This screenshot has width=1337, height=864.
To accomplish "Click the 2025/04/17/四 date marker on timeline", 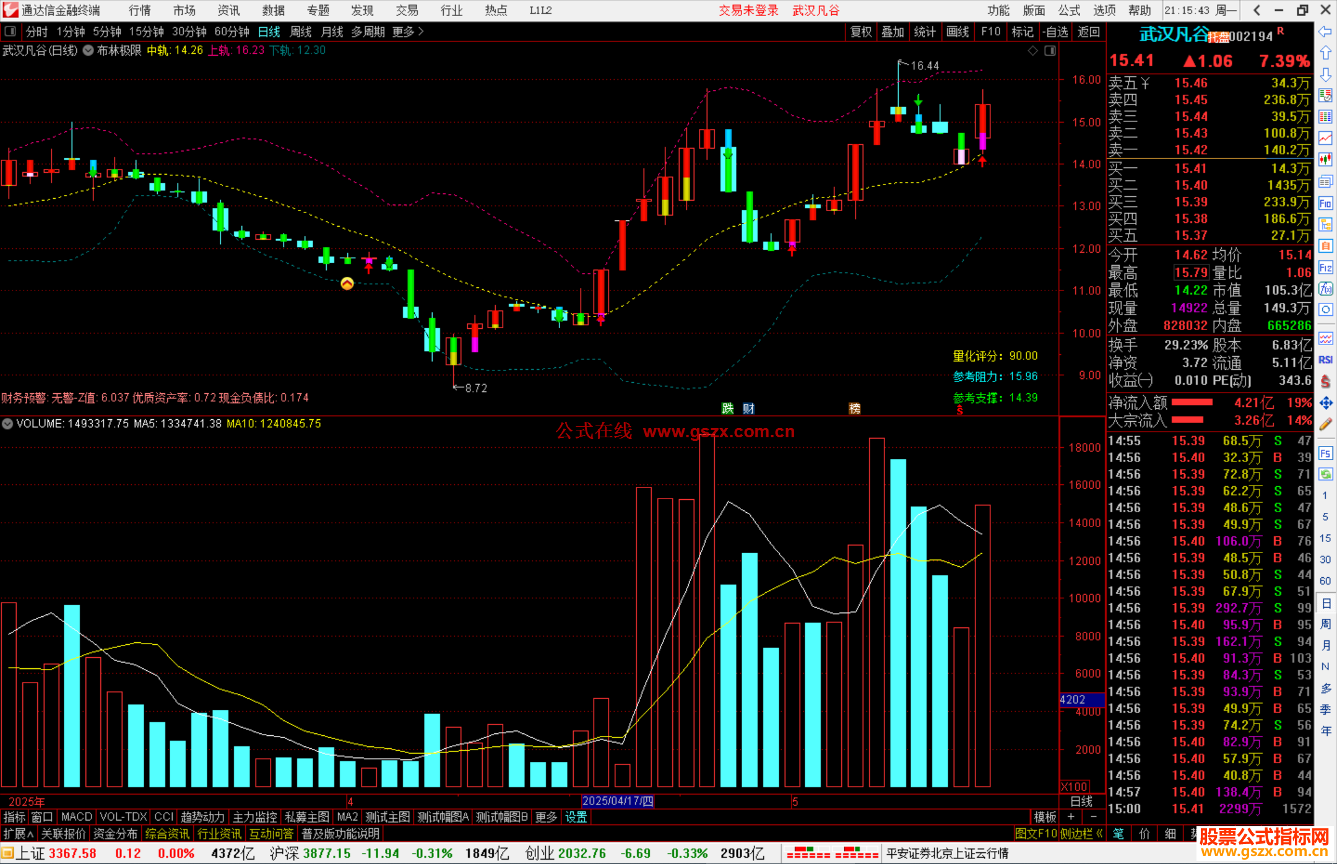I will pos(618,801).
